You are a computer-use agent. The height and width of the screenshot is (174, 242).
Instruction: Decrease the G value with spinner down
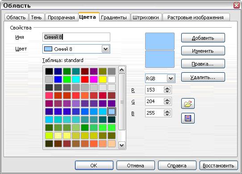click(x=167, y=103)
